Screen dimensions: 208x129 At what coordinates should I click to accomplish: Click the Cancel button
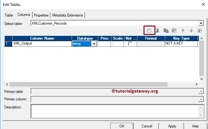[x=147, y=126]
